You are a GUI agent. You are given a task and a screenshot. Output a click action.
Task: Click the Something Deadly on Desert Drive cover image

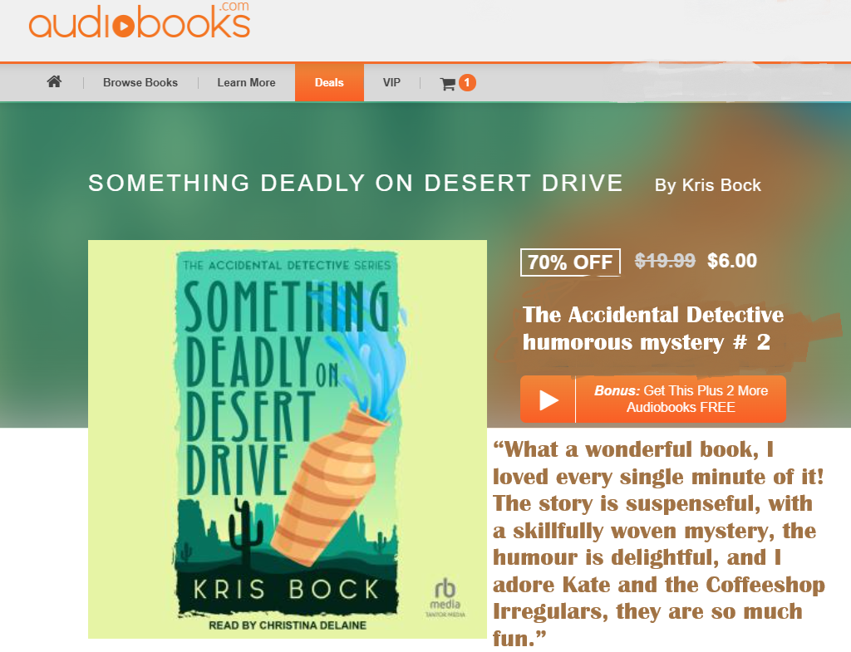coord(287,439)
